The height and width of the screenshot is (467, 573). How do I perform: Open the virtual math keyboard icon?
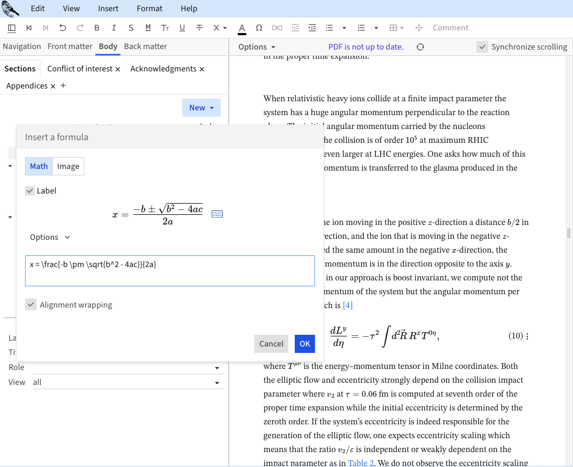tap(217, 214)
